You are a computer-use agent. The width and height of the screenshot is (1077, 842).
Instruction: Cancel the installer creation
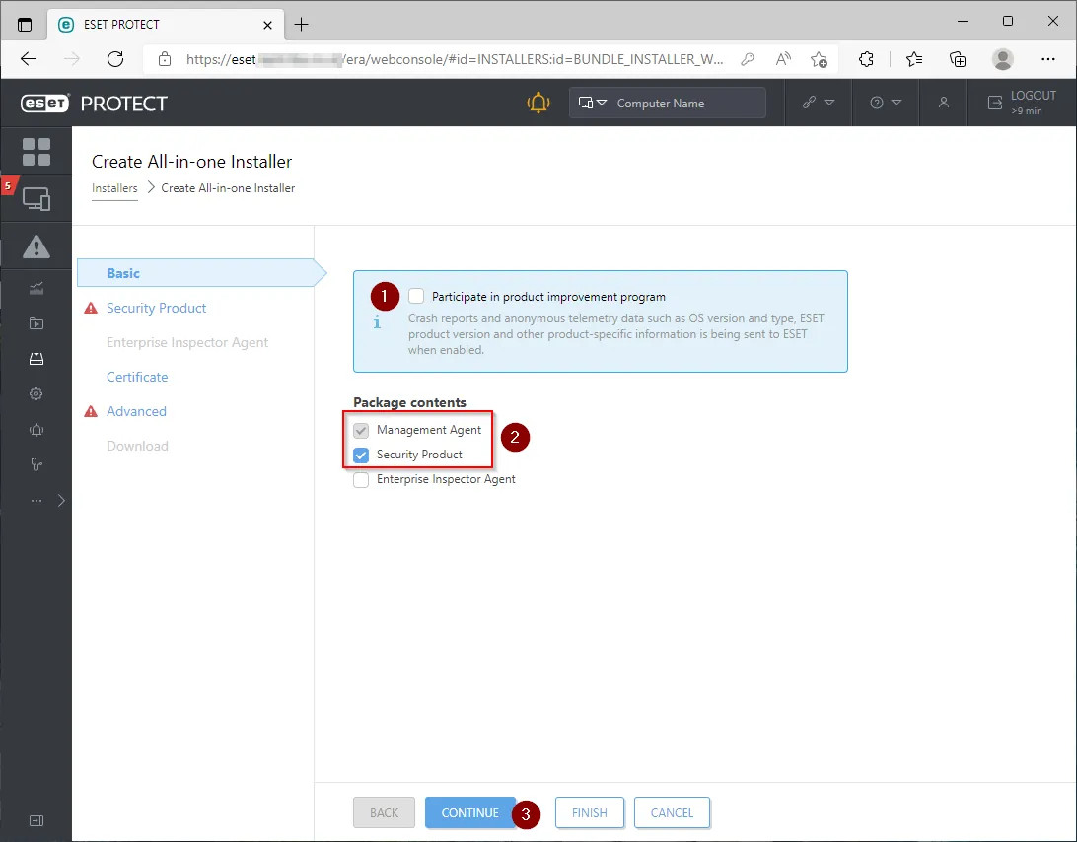pyautogui.click(x=672, y=812)
